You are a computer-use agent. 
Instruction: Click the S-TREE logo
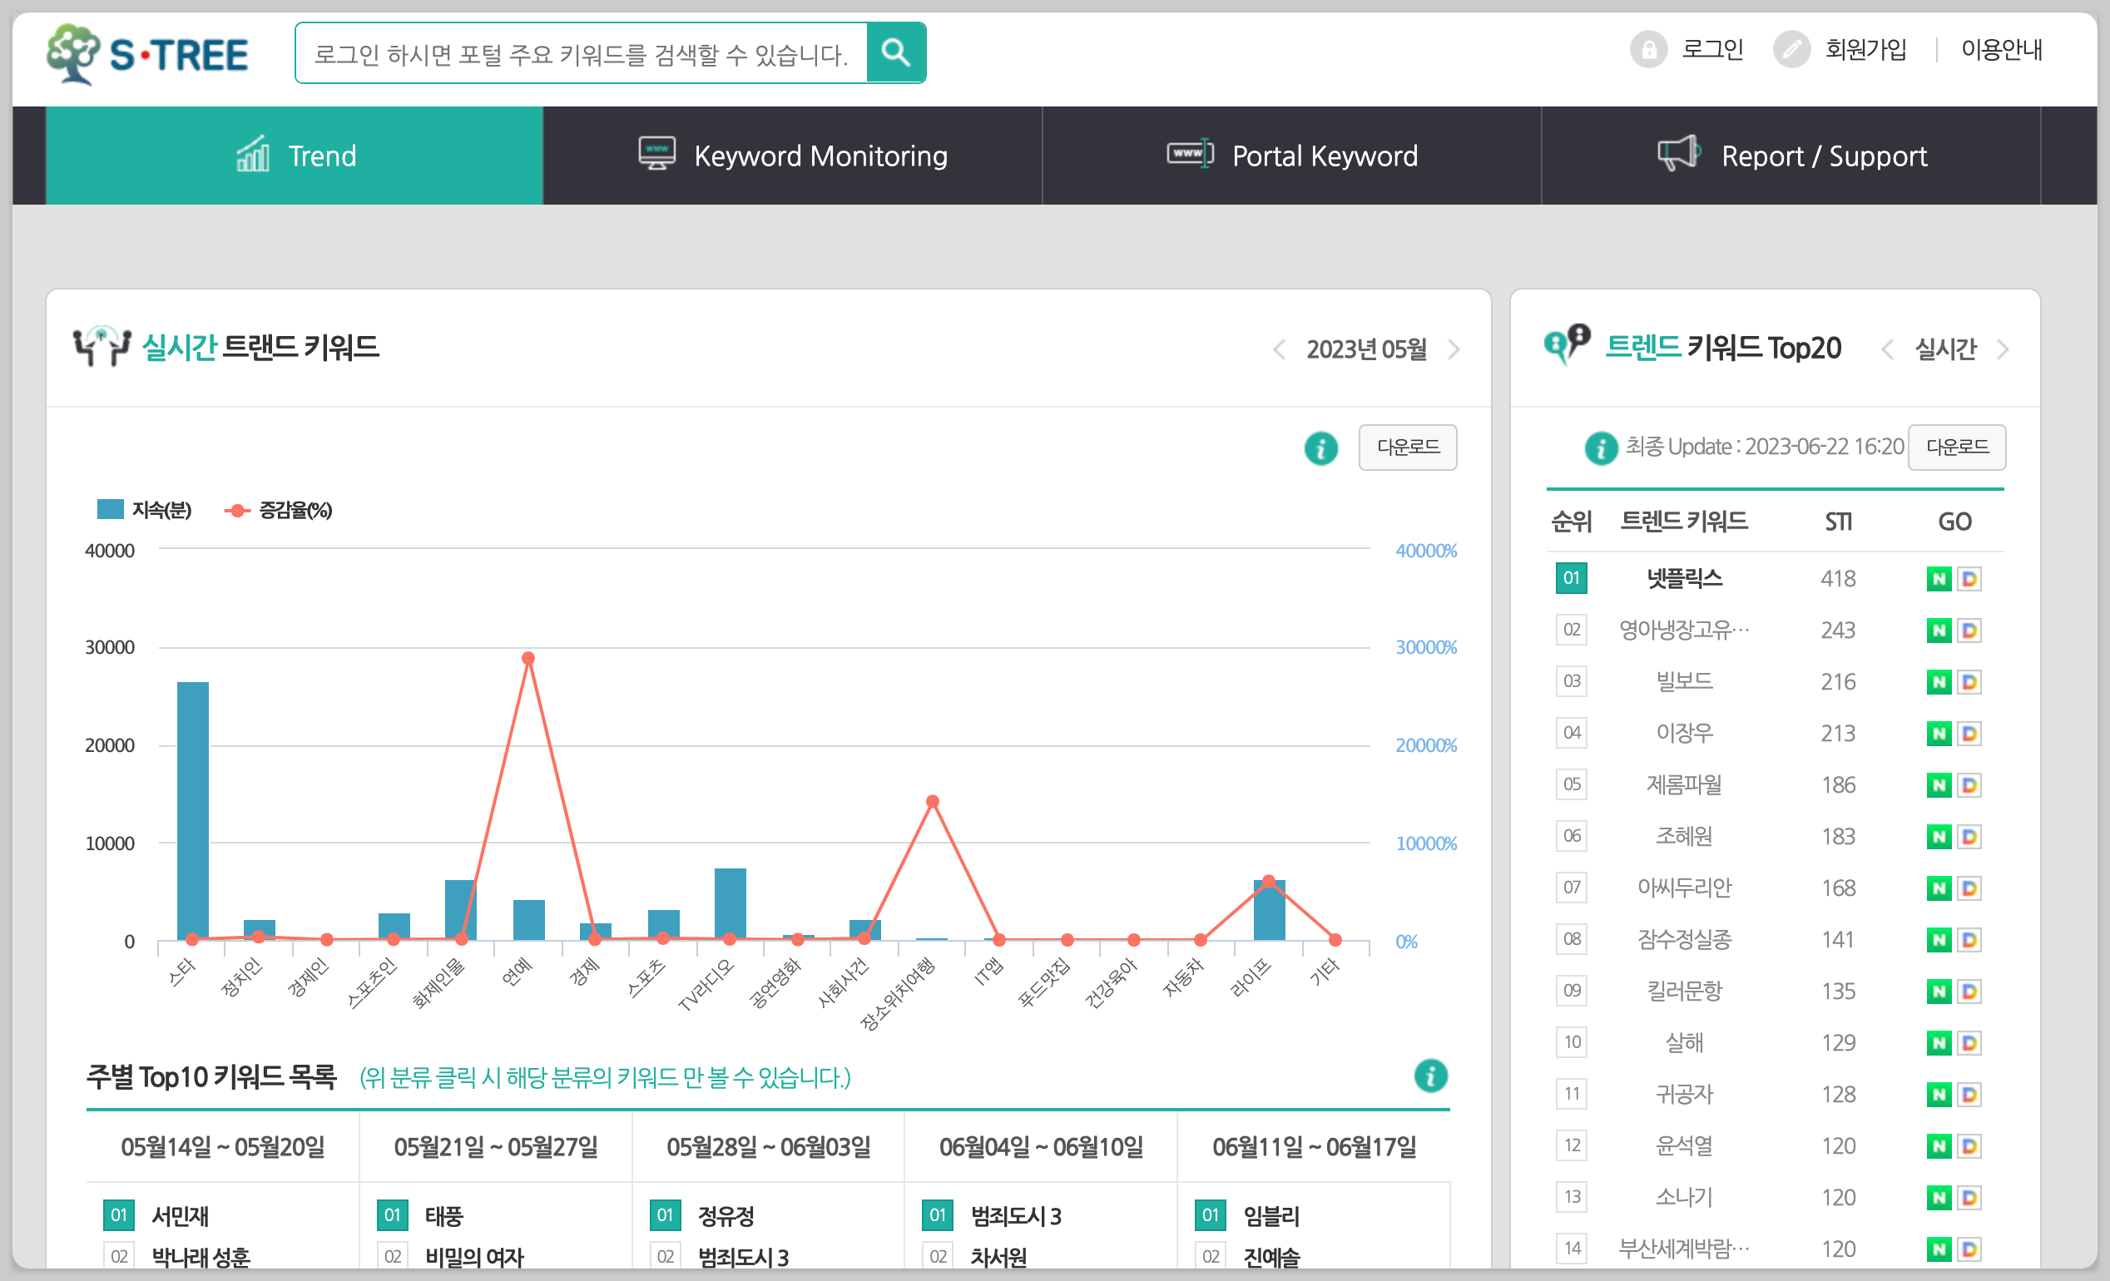[147, 54]
